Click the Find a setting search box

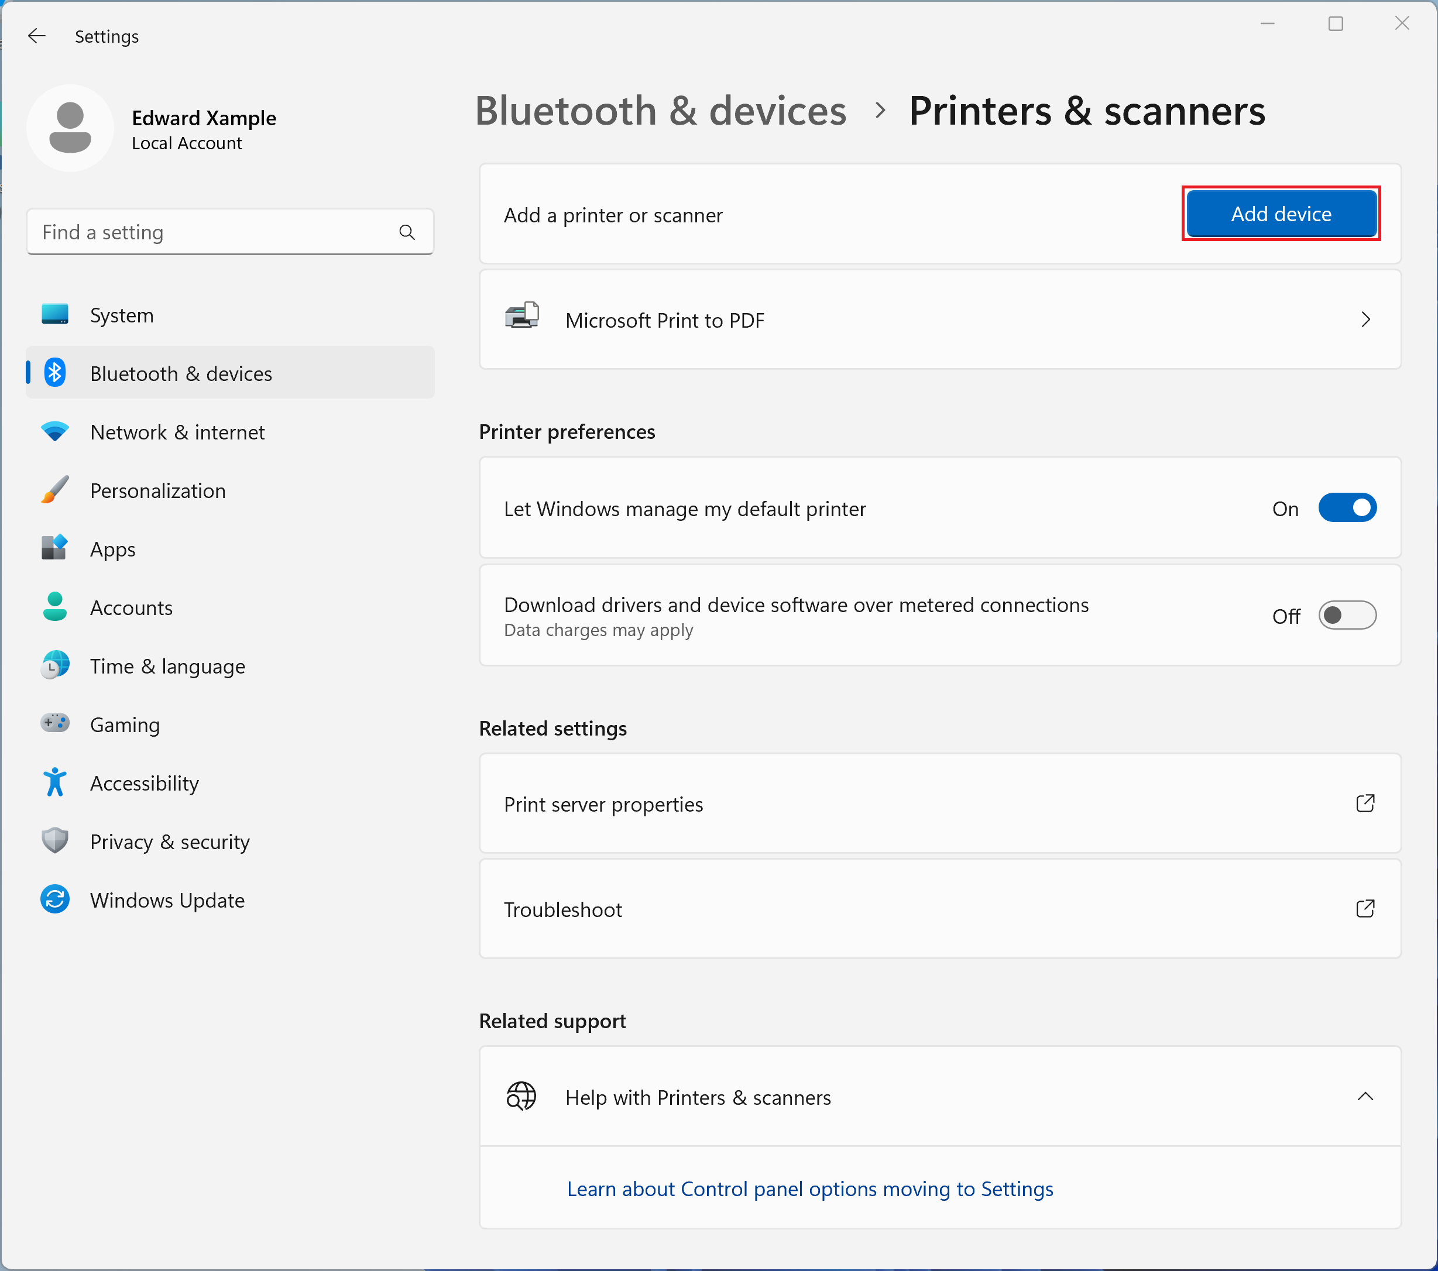tap(230, 232)
